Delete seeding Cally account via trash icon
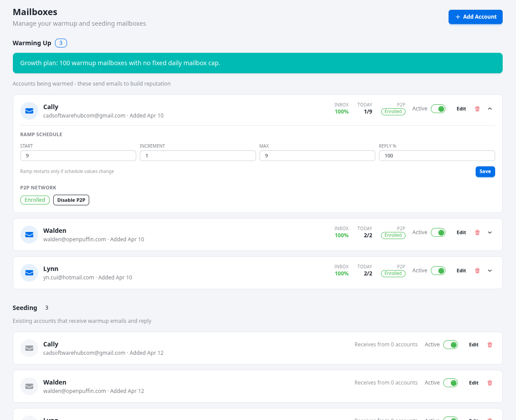This screenshot has width=516, height=420. 489,345
